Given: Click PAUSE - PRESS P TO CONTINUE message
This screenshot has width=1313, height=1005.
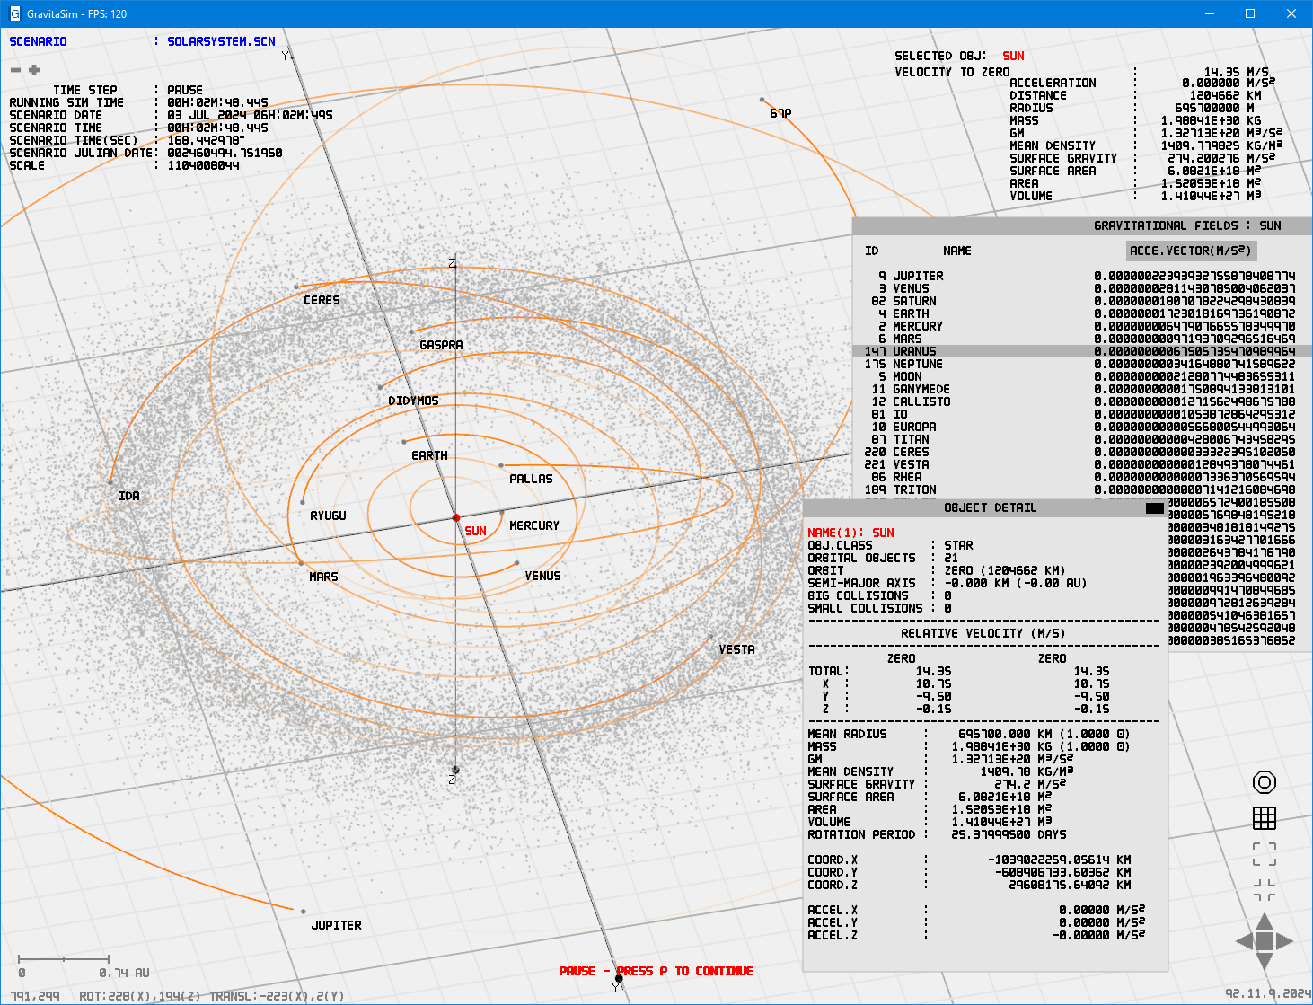Looking at the screenshot, I should [x=656, y=971].
